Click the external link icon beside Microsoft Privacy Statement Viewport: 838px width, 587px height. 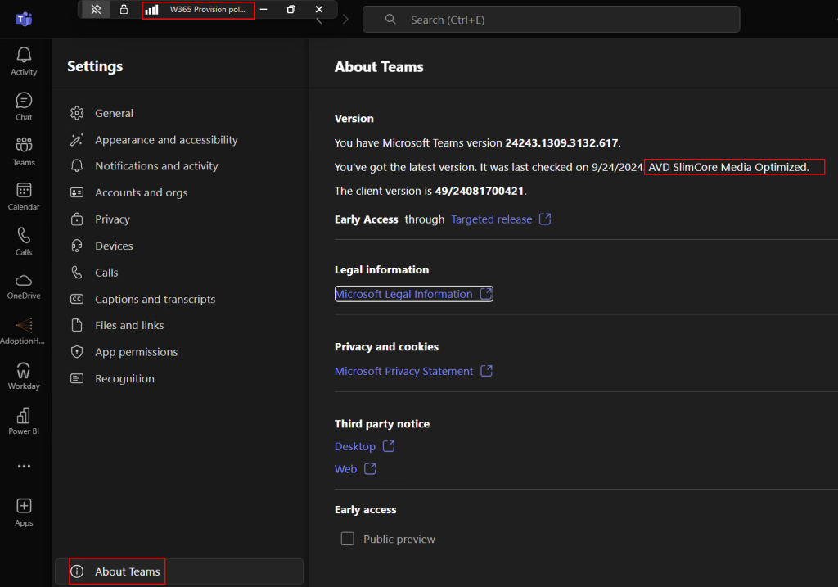click(x=486, y=371)
